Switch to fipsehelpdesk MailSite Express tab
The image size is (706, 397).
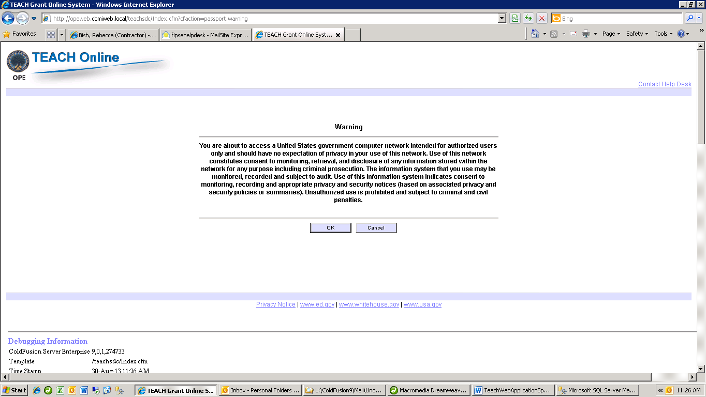pyautogui.click(x=205, y=35)
